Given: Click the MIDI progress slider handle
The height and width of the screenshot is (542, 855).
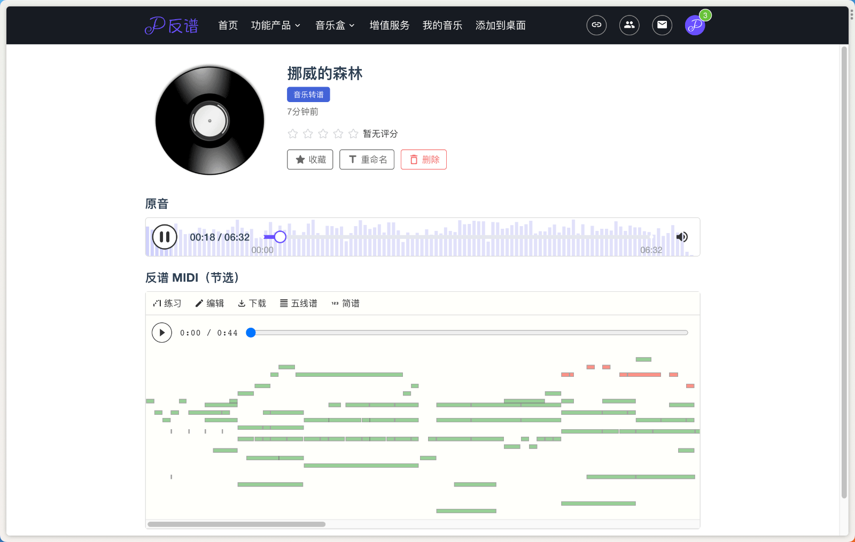Looking at the screenshot, I should point(251,332).
